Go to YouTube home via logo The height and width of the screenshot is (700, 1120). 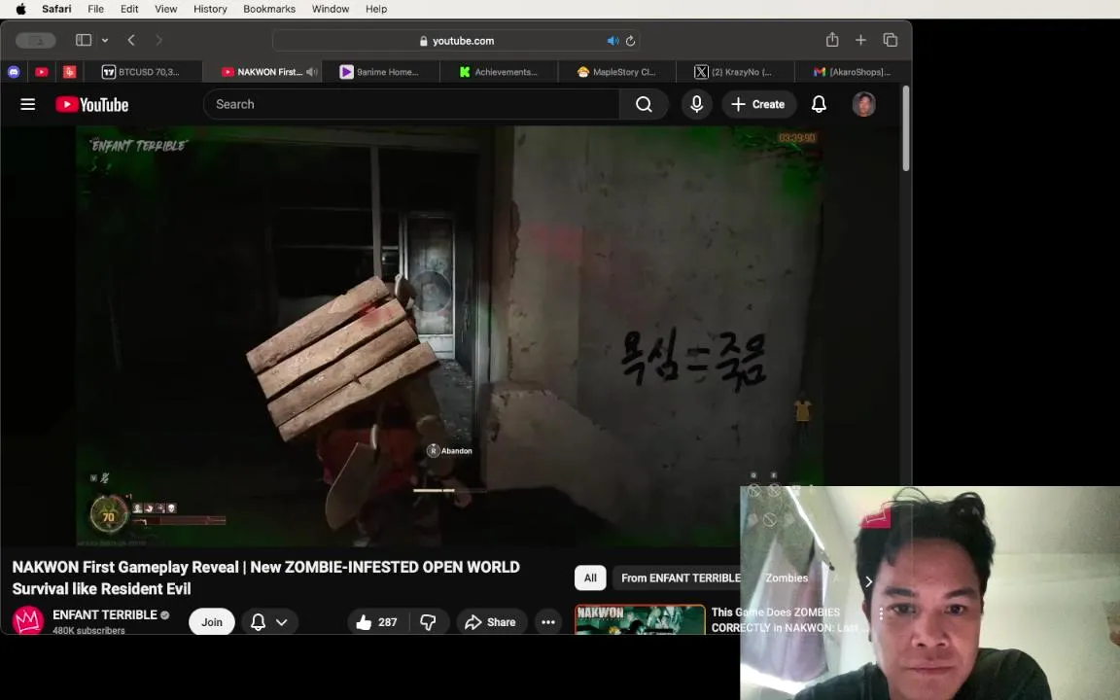pyautogui.click(x=91, y=104)
